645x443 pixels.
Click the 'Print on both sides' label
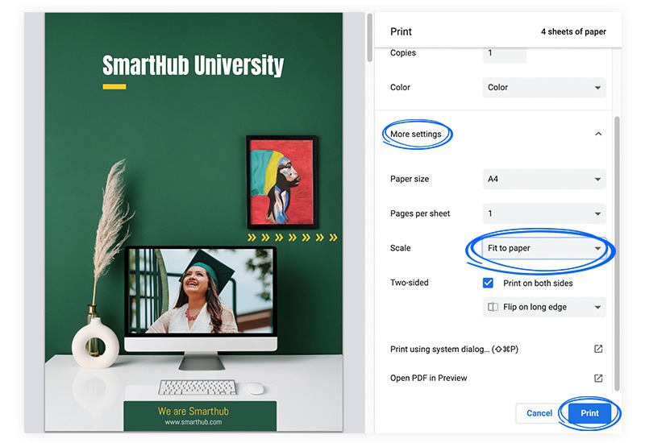[x=538, y=284]
